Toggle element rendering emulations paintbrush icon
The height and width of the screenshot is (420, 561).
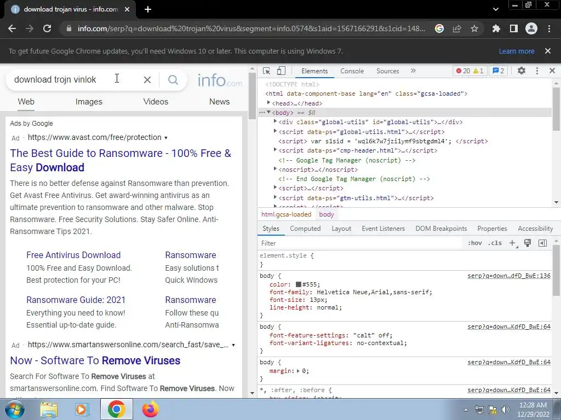(x=528, y=243)
